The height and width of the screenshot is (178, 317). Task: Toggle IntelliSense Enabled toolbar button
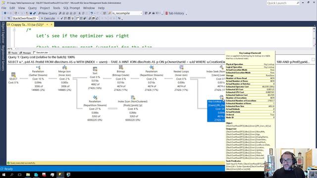tap(73, 18)
